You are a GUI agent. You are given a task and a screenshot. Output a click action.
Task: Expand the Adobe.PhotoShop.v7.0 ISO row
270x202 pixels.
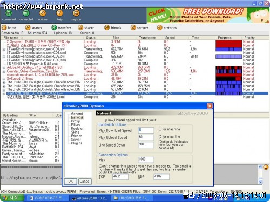pyautogui.click(x=4, y=68)
